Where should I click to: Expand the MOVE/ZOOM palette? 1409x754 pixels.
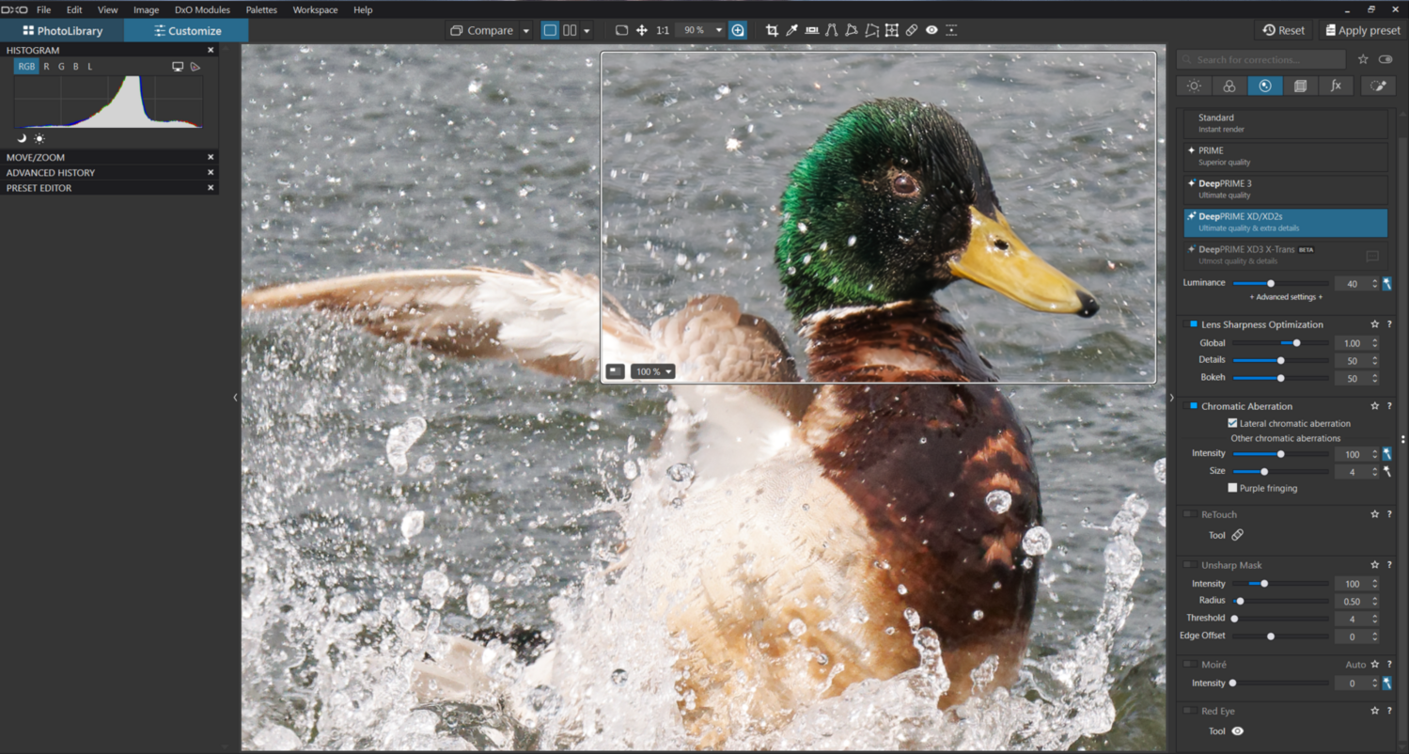click(x=109, y=157)
